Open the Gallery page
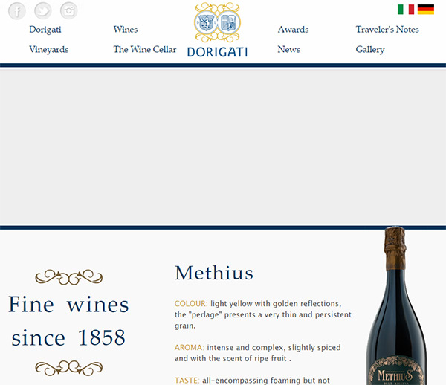Viewport: 446px width, 385px height. pos(370,50)
